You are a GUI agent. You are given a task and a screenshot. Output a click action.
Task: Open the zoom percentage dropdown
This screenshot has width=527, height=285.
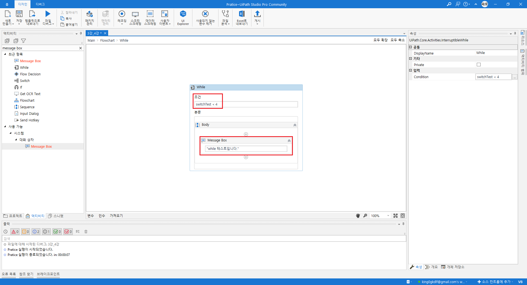point(388,216)
